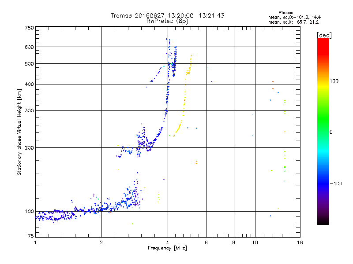Click the y-axis tick label '750'
Image resolution: width=353 pixels, height=264 pixels.
click(x=29, y=28)
